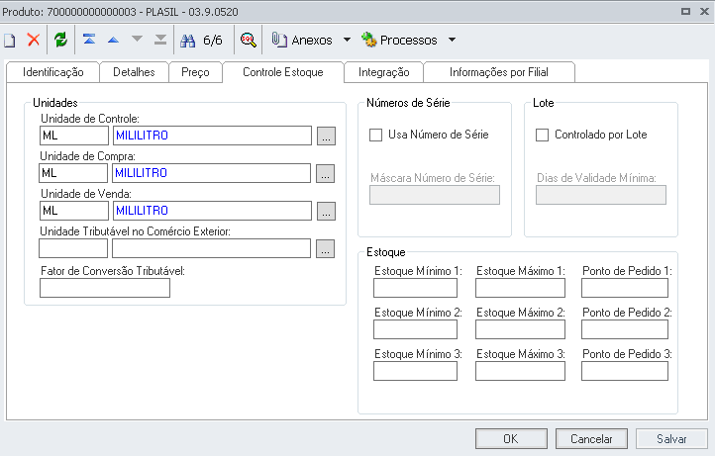Image resolution: width=715 pixels, height=456 pixels.
Task: Switch to the Identificação tab
Action: point(52,72)
